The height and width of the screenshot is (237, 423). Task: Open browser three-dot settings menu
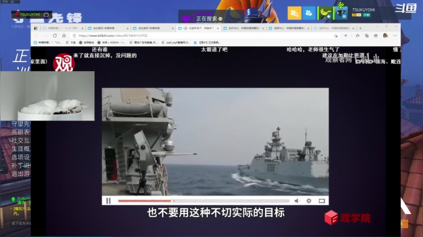pos(395,36)
